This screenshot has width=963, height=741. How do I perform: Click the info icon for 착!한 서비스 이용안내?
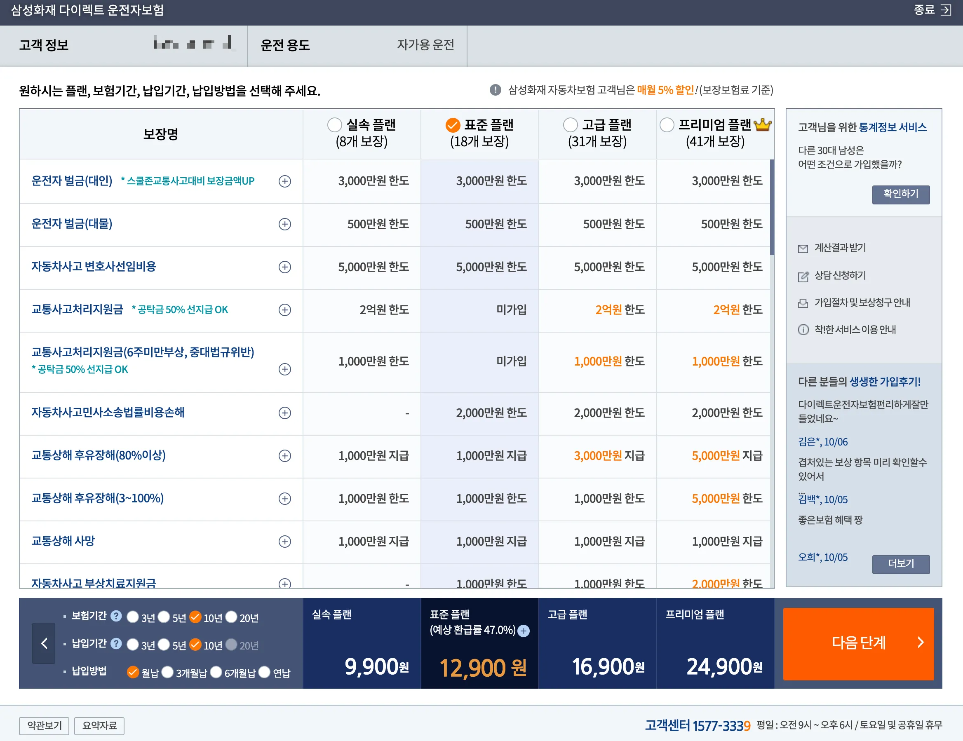coord(803,330)
